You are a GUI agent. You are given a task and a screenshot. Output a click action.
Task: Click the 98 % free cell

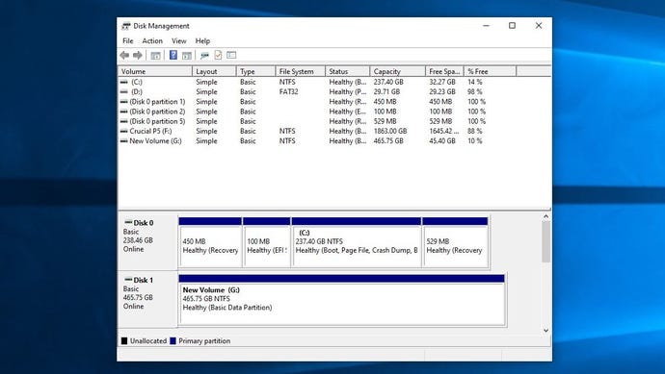(475, 91)
